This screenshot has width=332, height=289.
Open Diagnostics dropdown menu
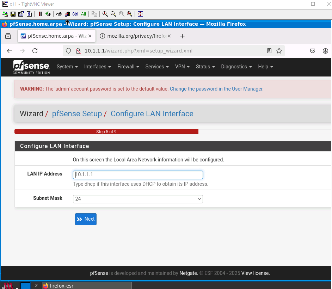point(236,67)
